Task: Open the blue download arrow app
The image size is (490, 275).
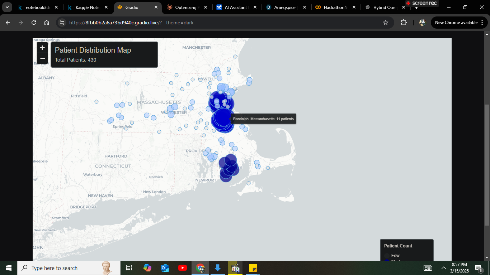Action: coord(217,268)
